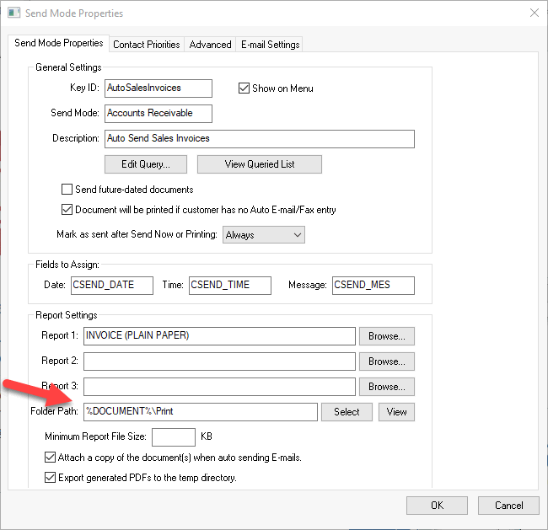Viewport: 548px width, 530px height.
Task: Click Browse next to Report 2
Action: [387, 361]
